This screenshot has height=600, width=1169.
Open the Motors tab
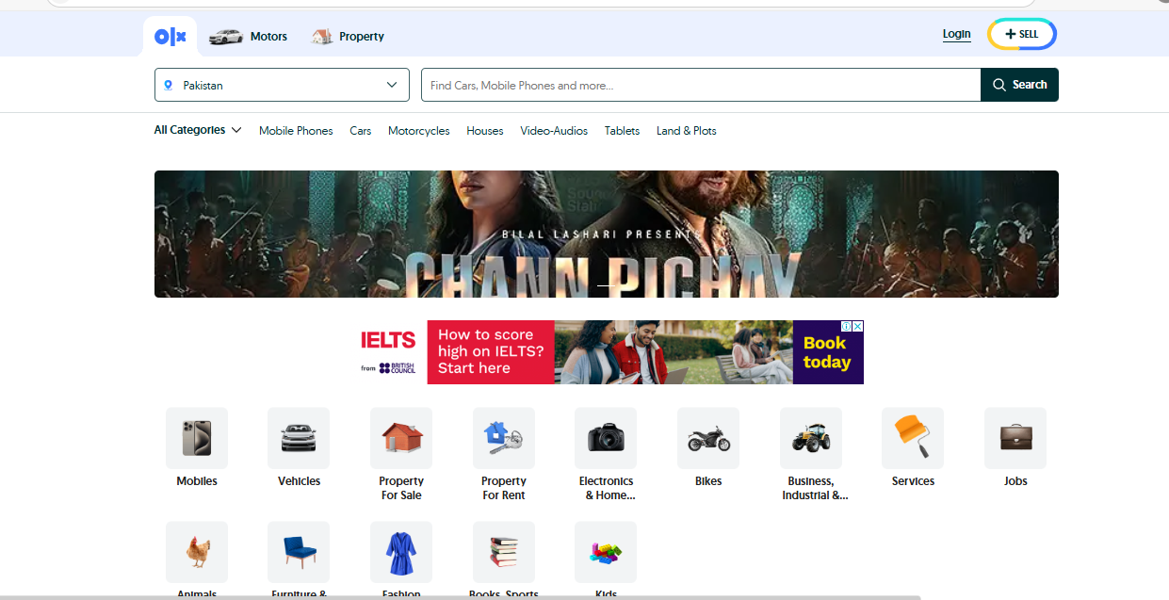[249, 37]
